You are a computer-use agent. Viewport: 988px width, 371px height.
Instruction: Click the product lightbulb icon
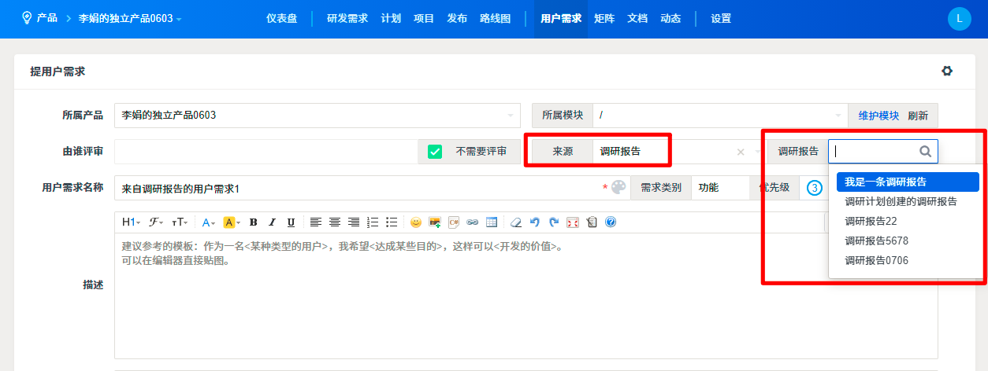27,17
